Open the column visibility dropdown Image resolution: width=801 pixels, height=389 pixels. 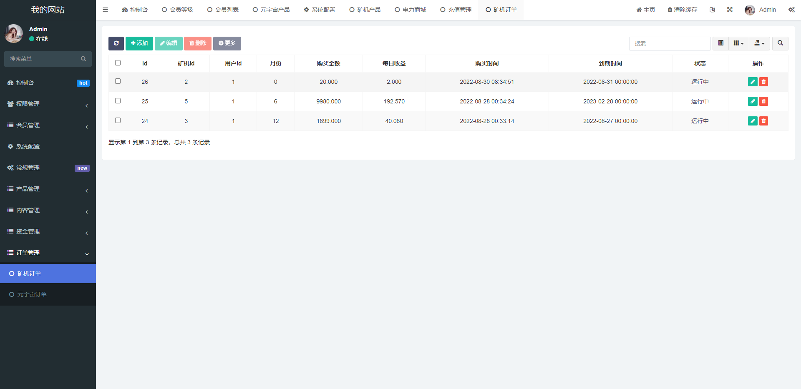[738, 43]
